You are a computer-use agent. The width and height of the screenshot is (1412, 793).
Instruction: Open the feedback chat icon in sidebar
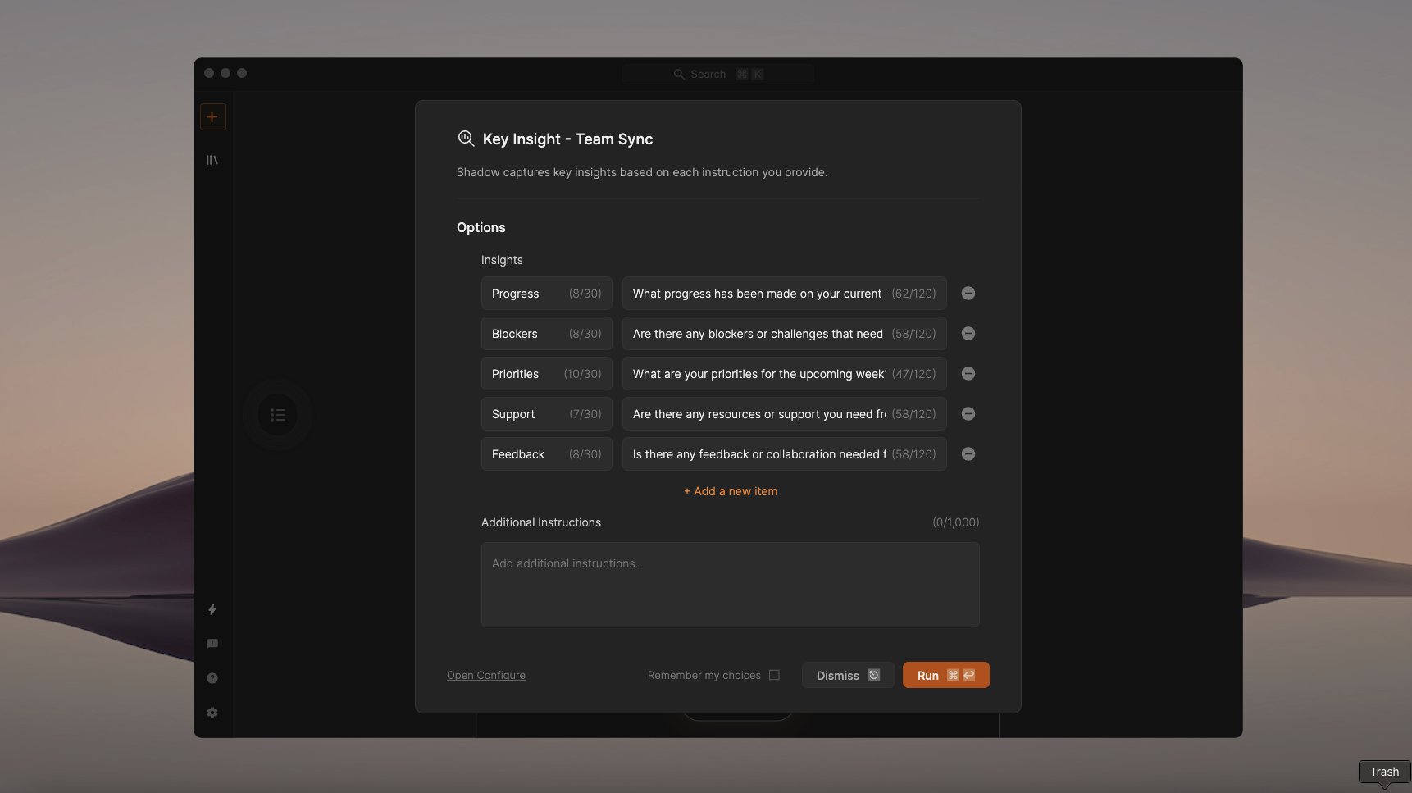tap(212, 644)
